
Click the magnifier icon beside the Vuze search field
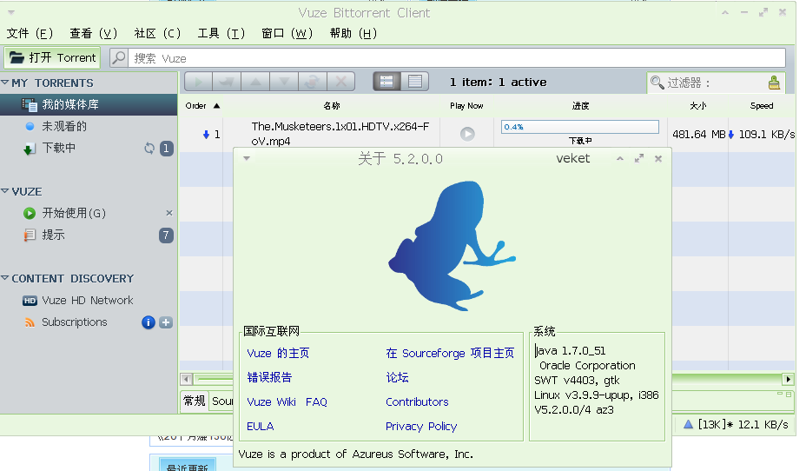tap(119, 57)
